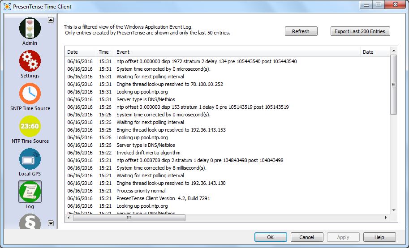This screenshot has height=248, width=409.
Task: Sort log by Time column header
Action: (105, 52)
